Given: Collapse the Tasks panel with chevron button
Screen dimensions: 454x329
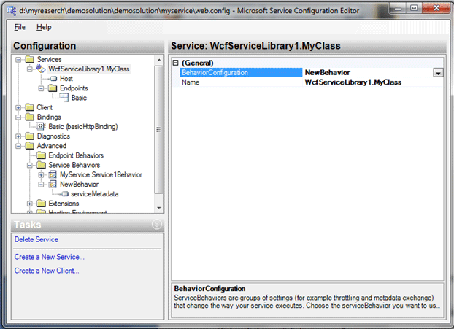Looking at the screenshot, I should (x=157, y=224).
